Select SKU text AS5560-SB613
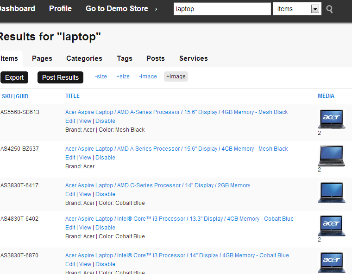 pos(20,112)
